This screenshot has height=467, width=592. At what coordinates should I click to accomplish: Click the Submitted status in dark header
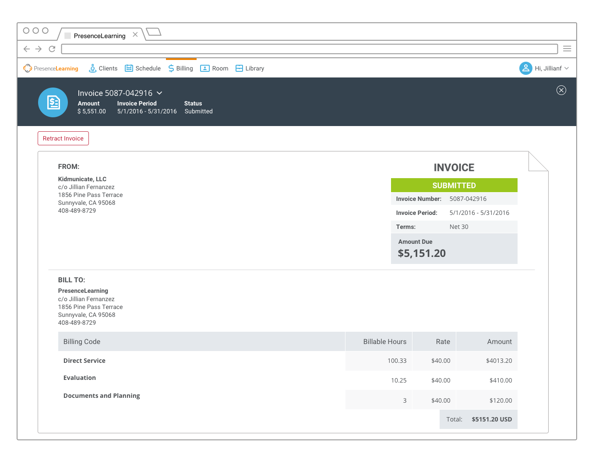tap(198, 112)
